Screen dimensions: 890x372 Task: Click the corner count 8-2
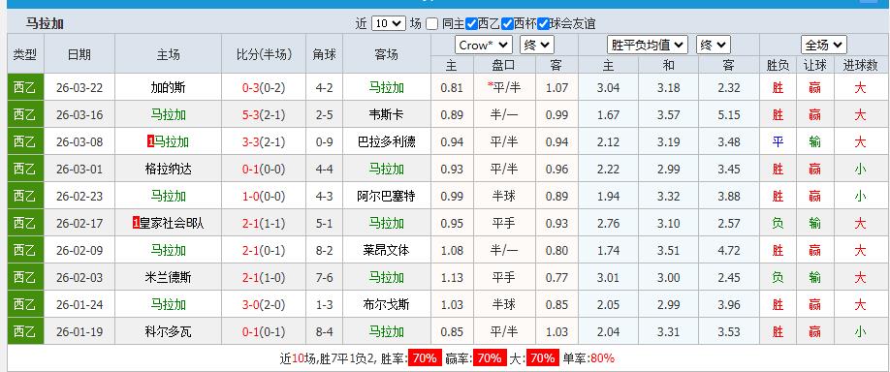click(x=324, y=250)
